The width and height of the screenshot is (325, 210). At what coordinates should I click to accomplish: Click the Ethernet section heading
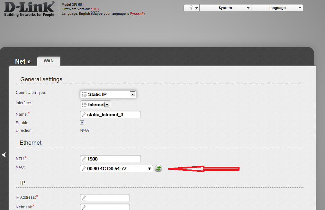click(x=31, y=143)
